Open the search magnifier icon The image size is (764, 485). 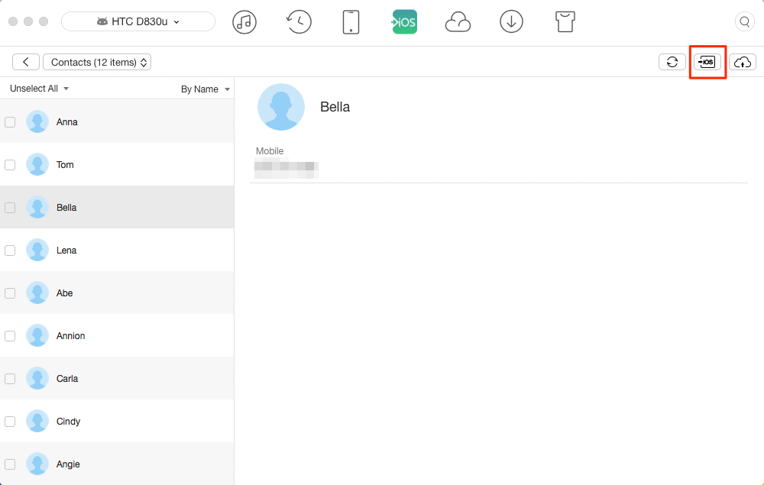[x=744, y=22]
